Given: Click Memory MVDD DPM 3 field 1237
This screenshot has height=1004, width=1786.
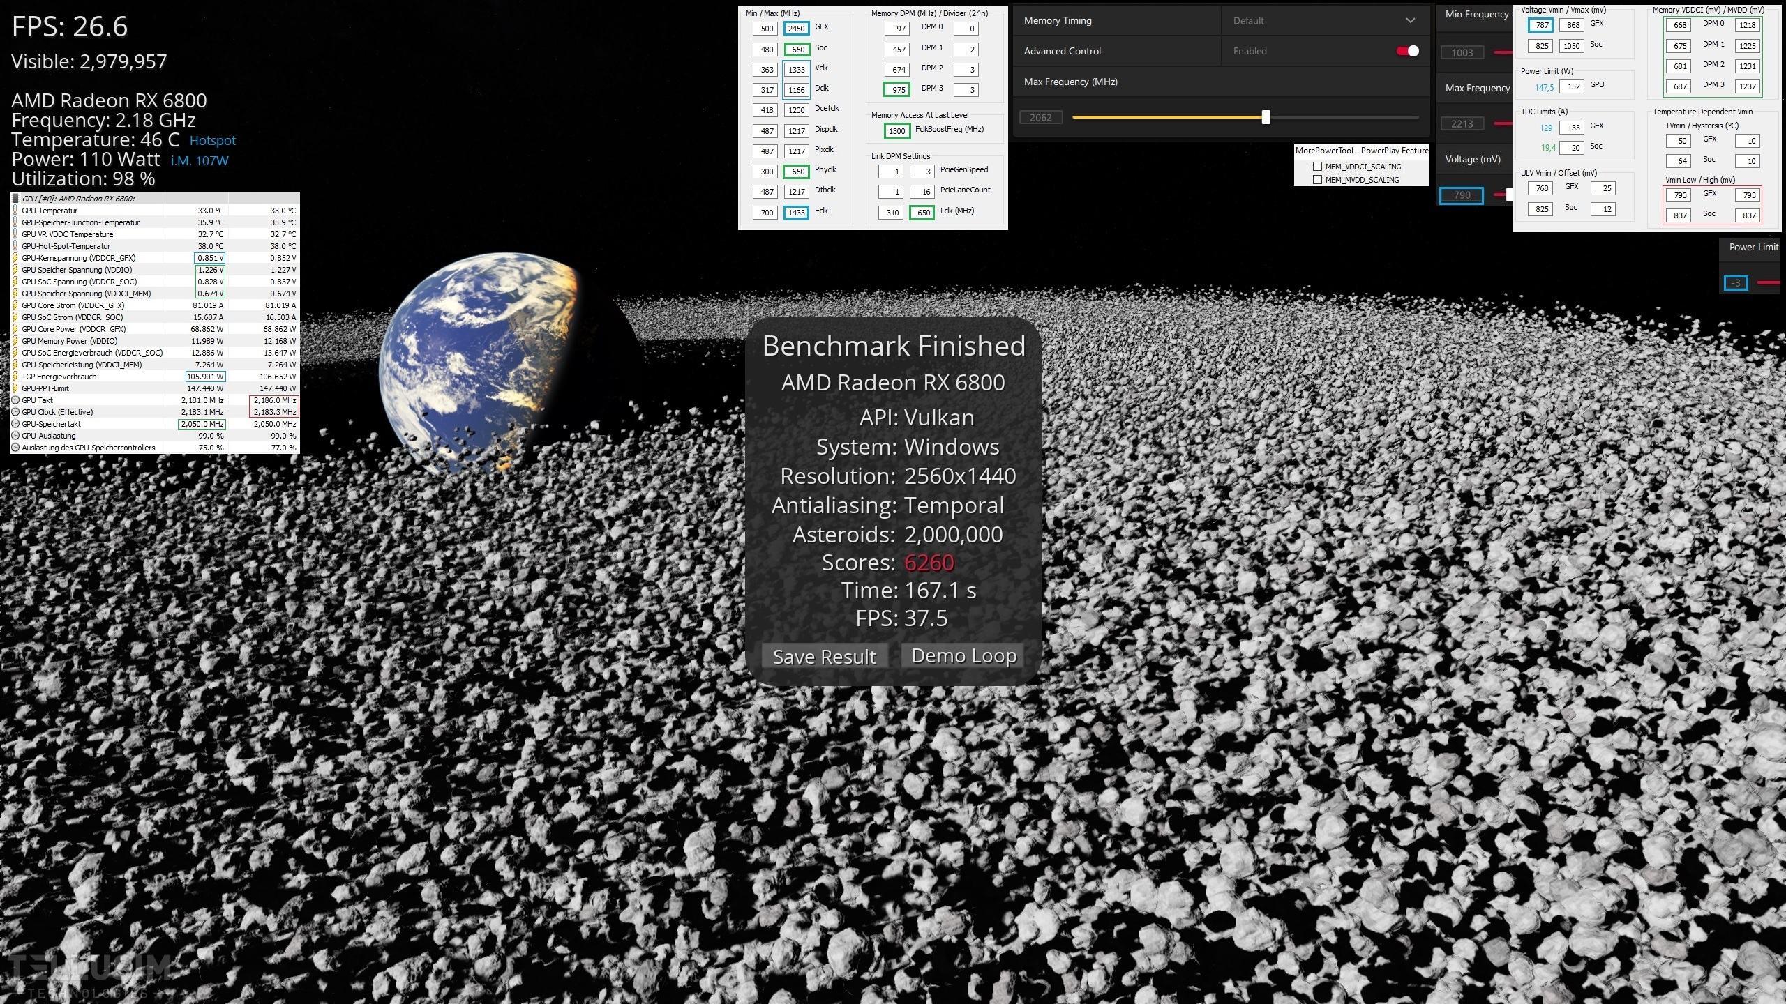Looking at the screenshot, I should point(1747,86).
